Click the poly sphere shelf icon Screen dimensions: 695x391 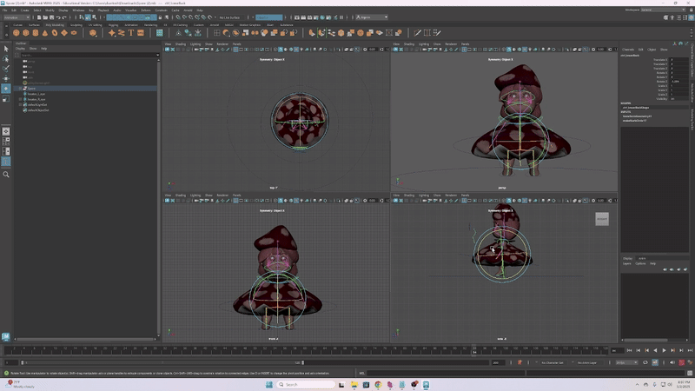(17, 33)
